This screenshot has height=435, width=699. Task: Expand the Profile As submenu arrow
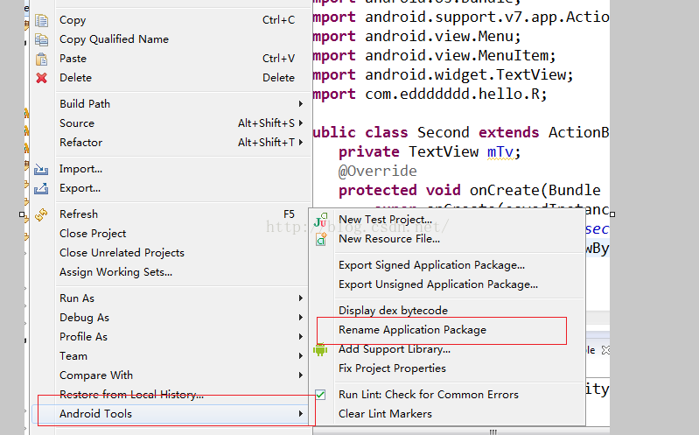pos(301,336)
